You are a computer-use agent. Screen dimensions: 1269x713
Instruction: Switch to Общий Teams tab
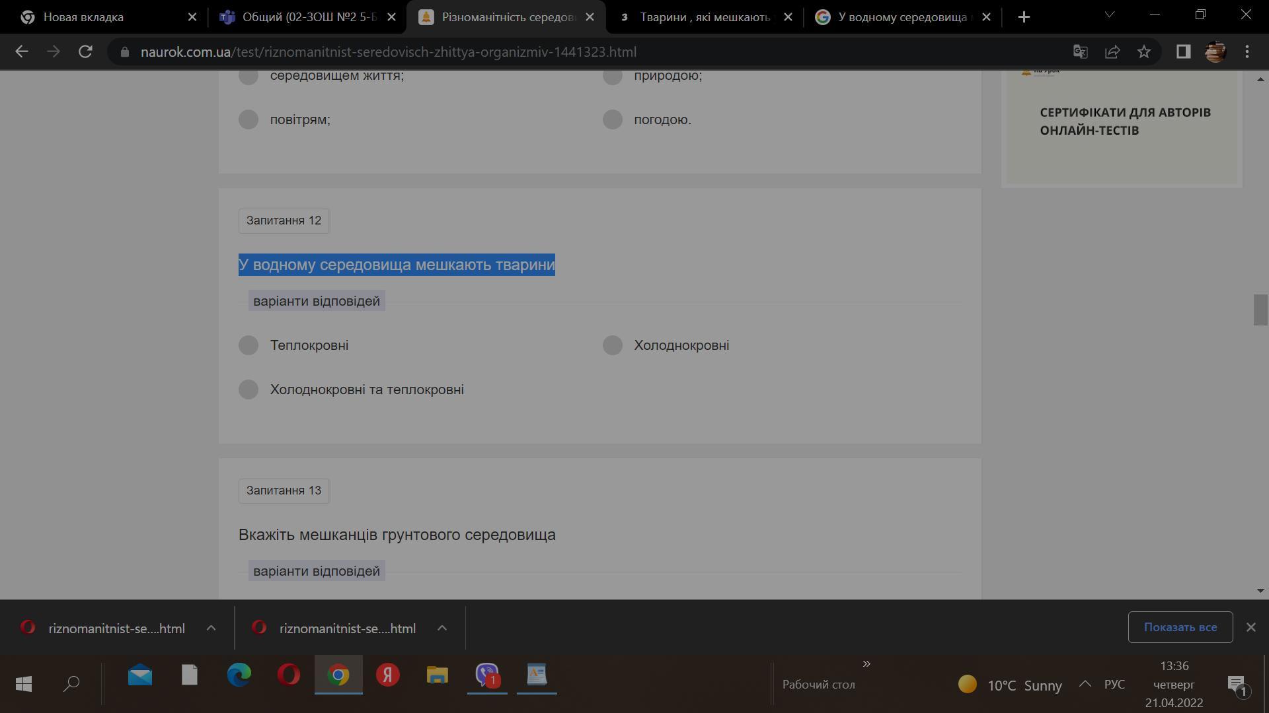(x=308, y=17)
